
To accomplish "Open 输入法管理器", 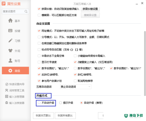I will coord(15,96).
